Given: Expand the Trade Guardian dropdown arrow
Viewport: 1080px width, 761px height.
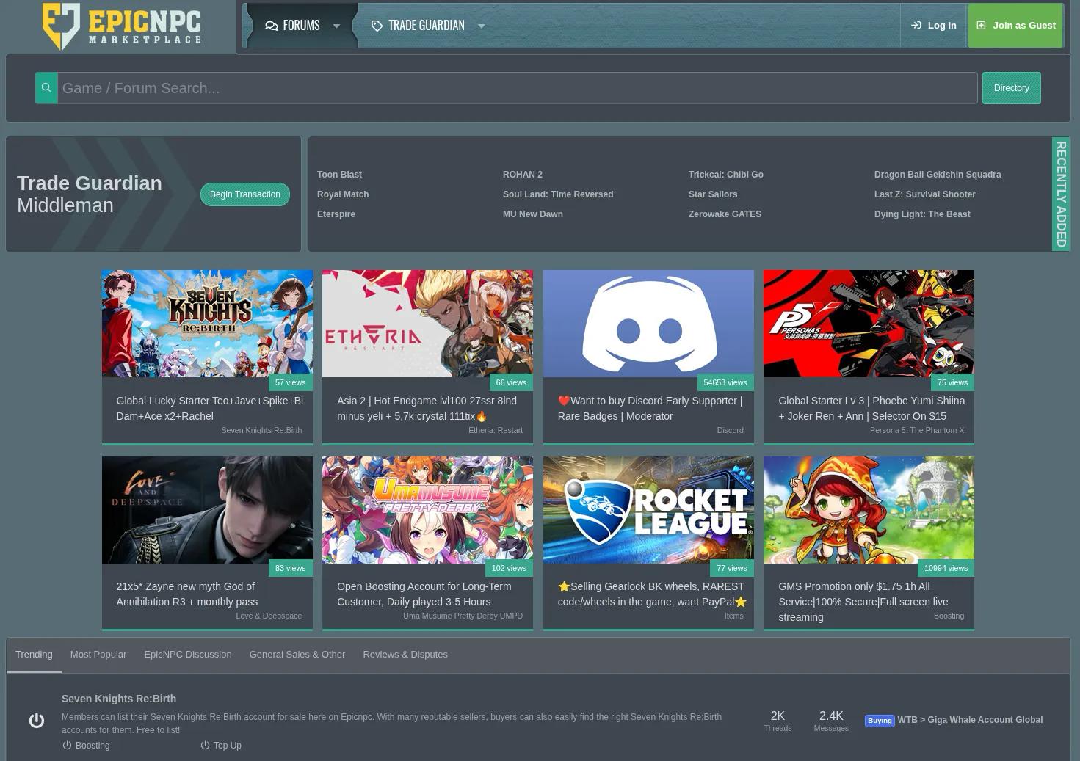Looking at the screenshot, I should point(481,26).
